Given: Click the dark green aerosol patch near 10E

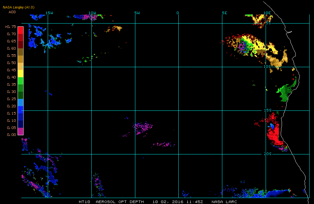Looking at the screenshot, I should (x=284, y=92).
